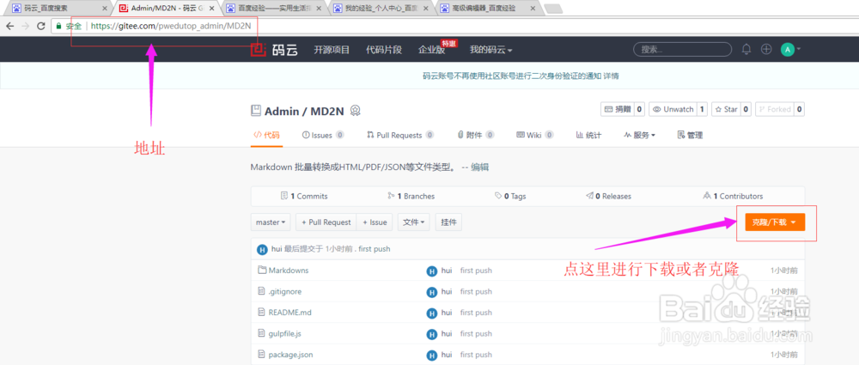Click the package.json file icon
The width and height of the screenshot is (859, 365).
261,354
